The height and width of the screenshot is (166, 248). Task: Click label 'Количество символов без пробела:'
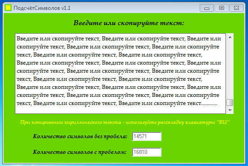click(80, 136)
